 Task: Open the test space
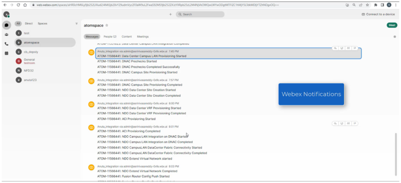[x=45, y=33]
